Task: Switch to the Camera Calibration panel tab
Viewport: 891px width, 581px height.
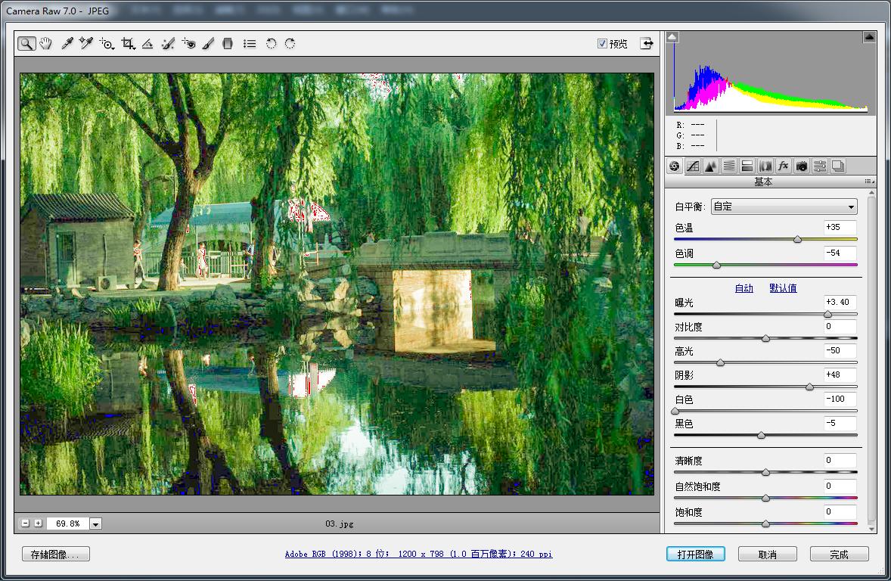Action: (x=802, y=166)
